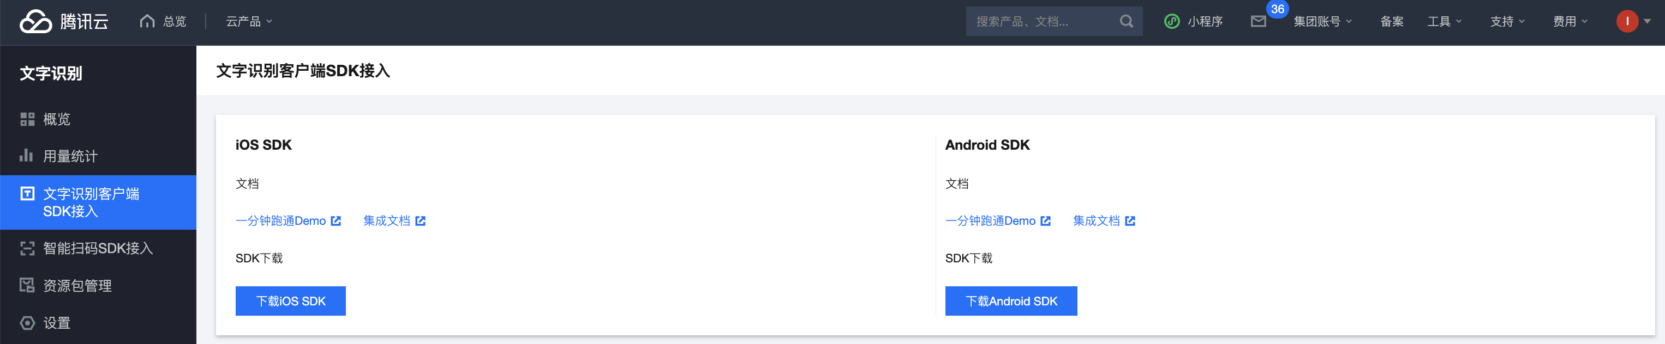The image size is (1665, 344).
Task: Click the search magnifier icon
Action: pos(1126,21)
